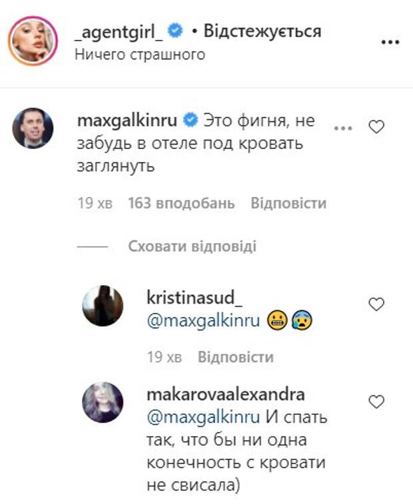
Task: Like kristinasud_ reply with heart
Action: pyautogui.click(x=376, y=304)
